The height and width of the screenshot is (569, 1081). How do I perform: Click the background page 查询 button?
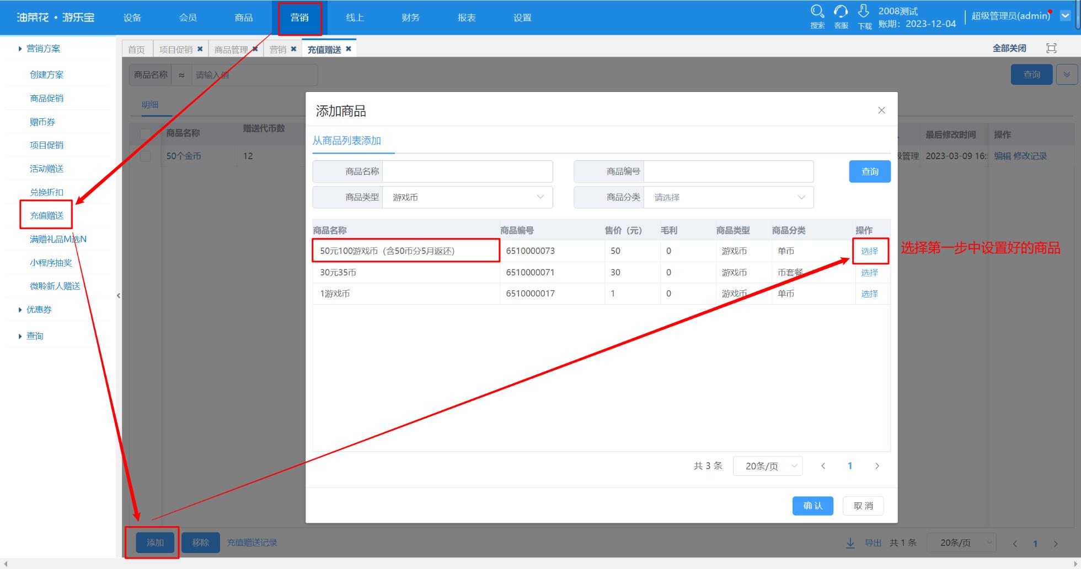(1032, 74)
